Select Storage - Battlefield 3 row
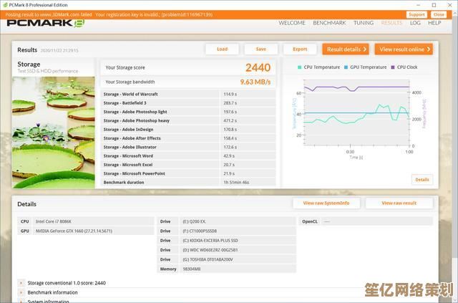 pyautogui.click(x=188, y=103)
